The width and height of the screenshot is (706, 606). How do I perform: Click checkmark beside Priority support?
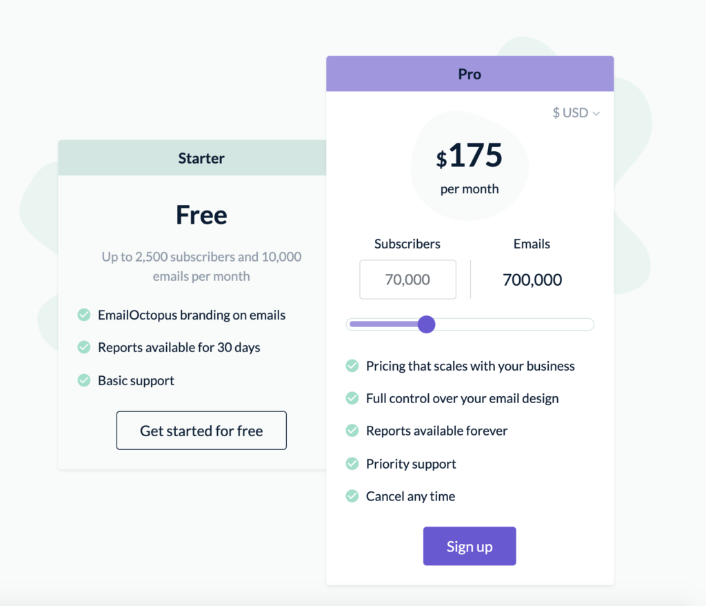(x=352, y=464)
